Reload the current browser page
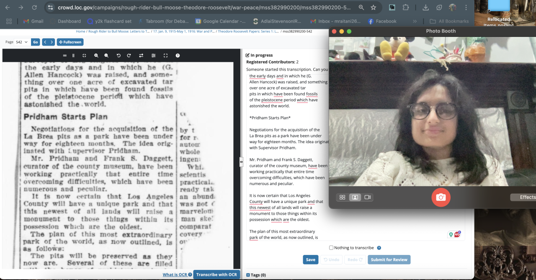Screen dimensions: 536x280 coord(34,8)
